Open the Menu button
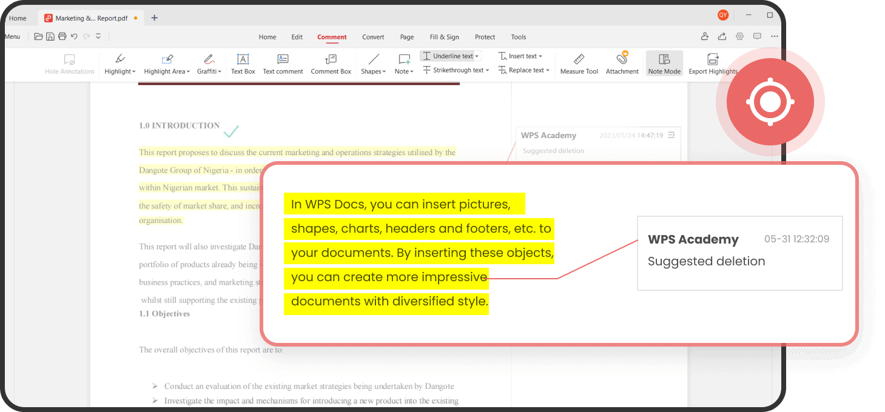 (x=12, y=36)
